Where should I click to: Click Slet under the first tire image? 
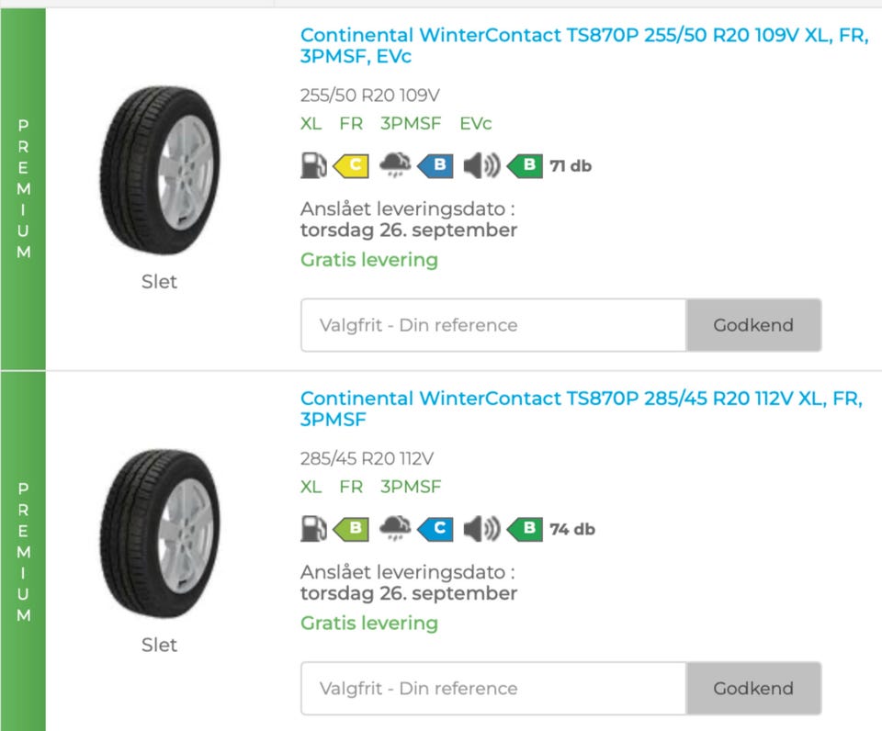coord(159,282)
